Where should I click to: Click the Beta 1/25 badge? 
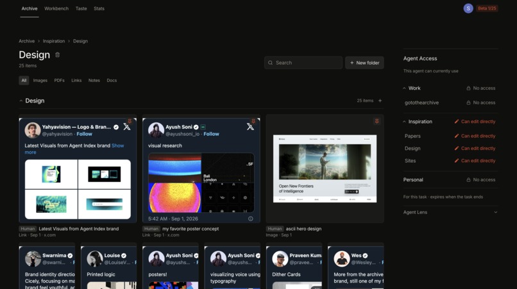[487, 8]
